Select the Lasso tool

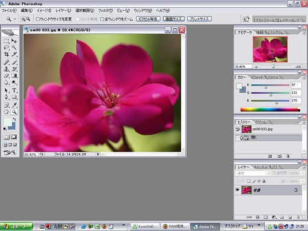pos(6,48)
